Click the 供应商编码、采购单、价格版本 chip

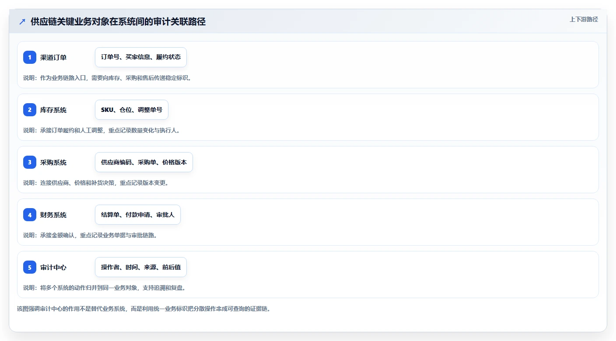(x=144, y=162)
